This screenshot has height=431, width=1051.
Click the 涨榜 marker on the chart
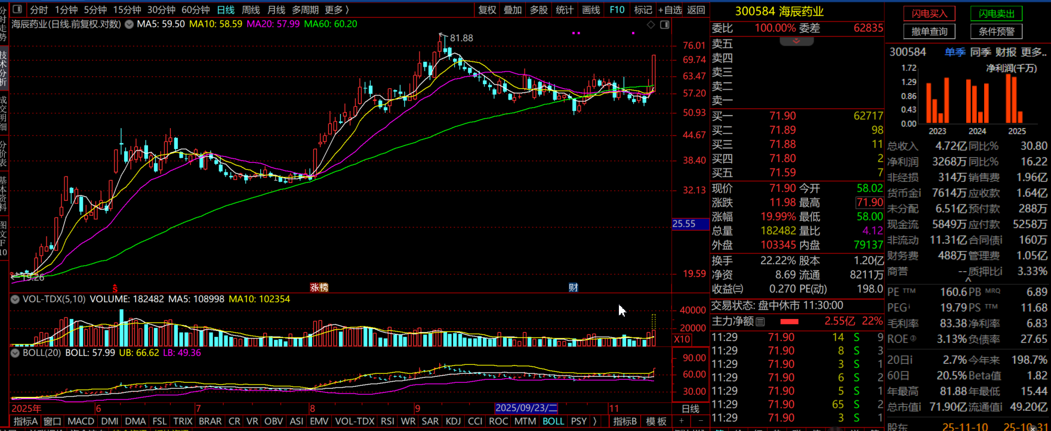319,287
